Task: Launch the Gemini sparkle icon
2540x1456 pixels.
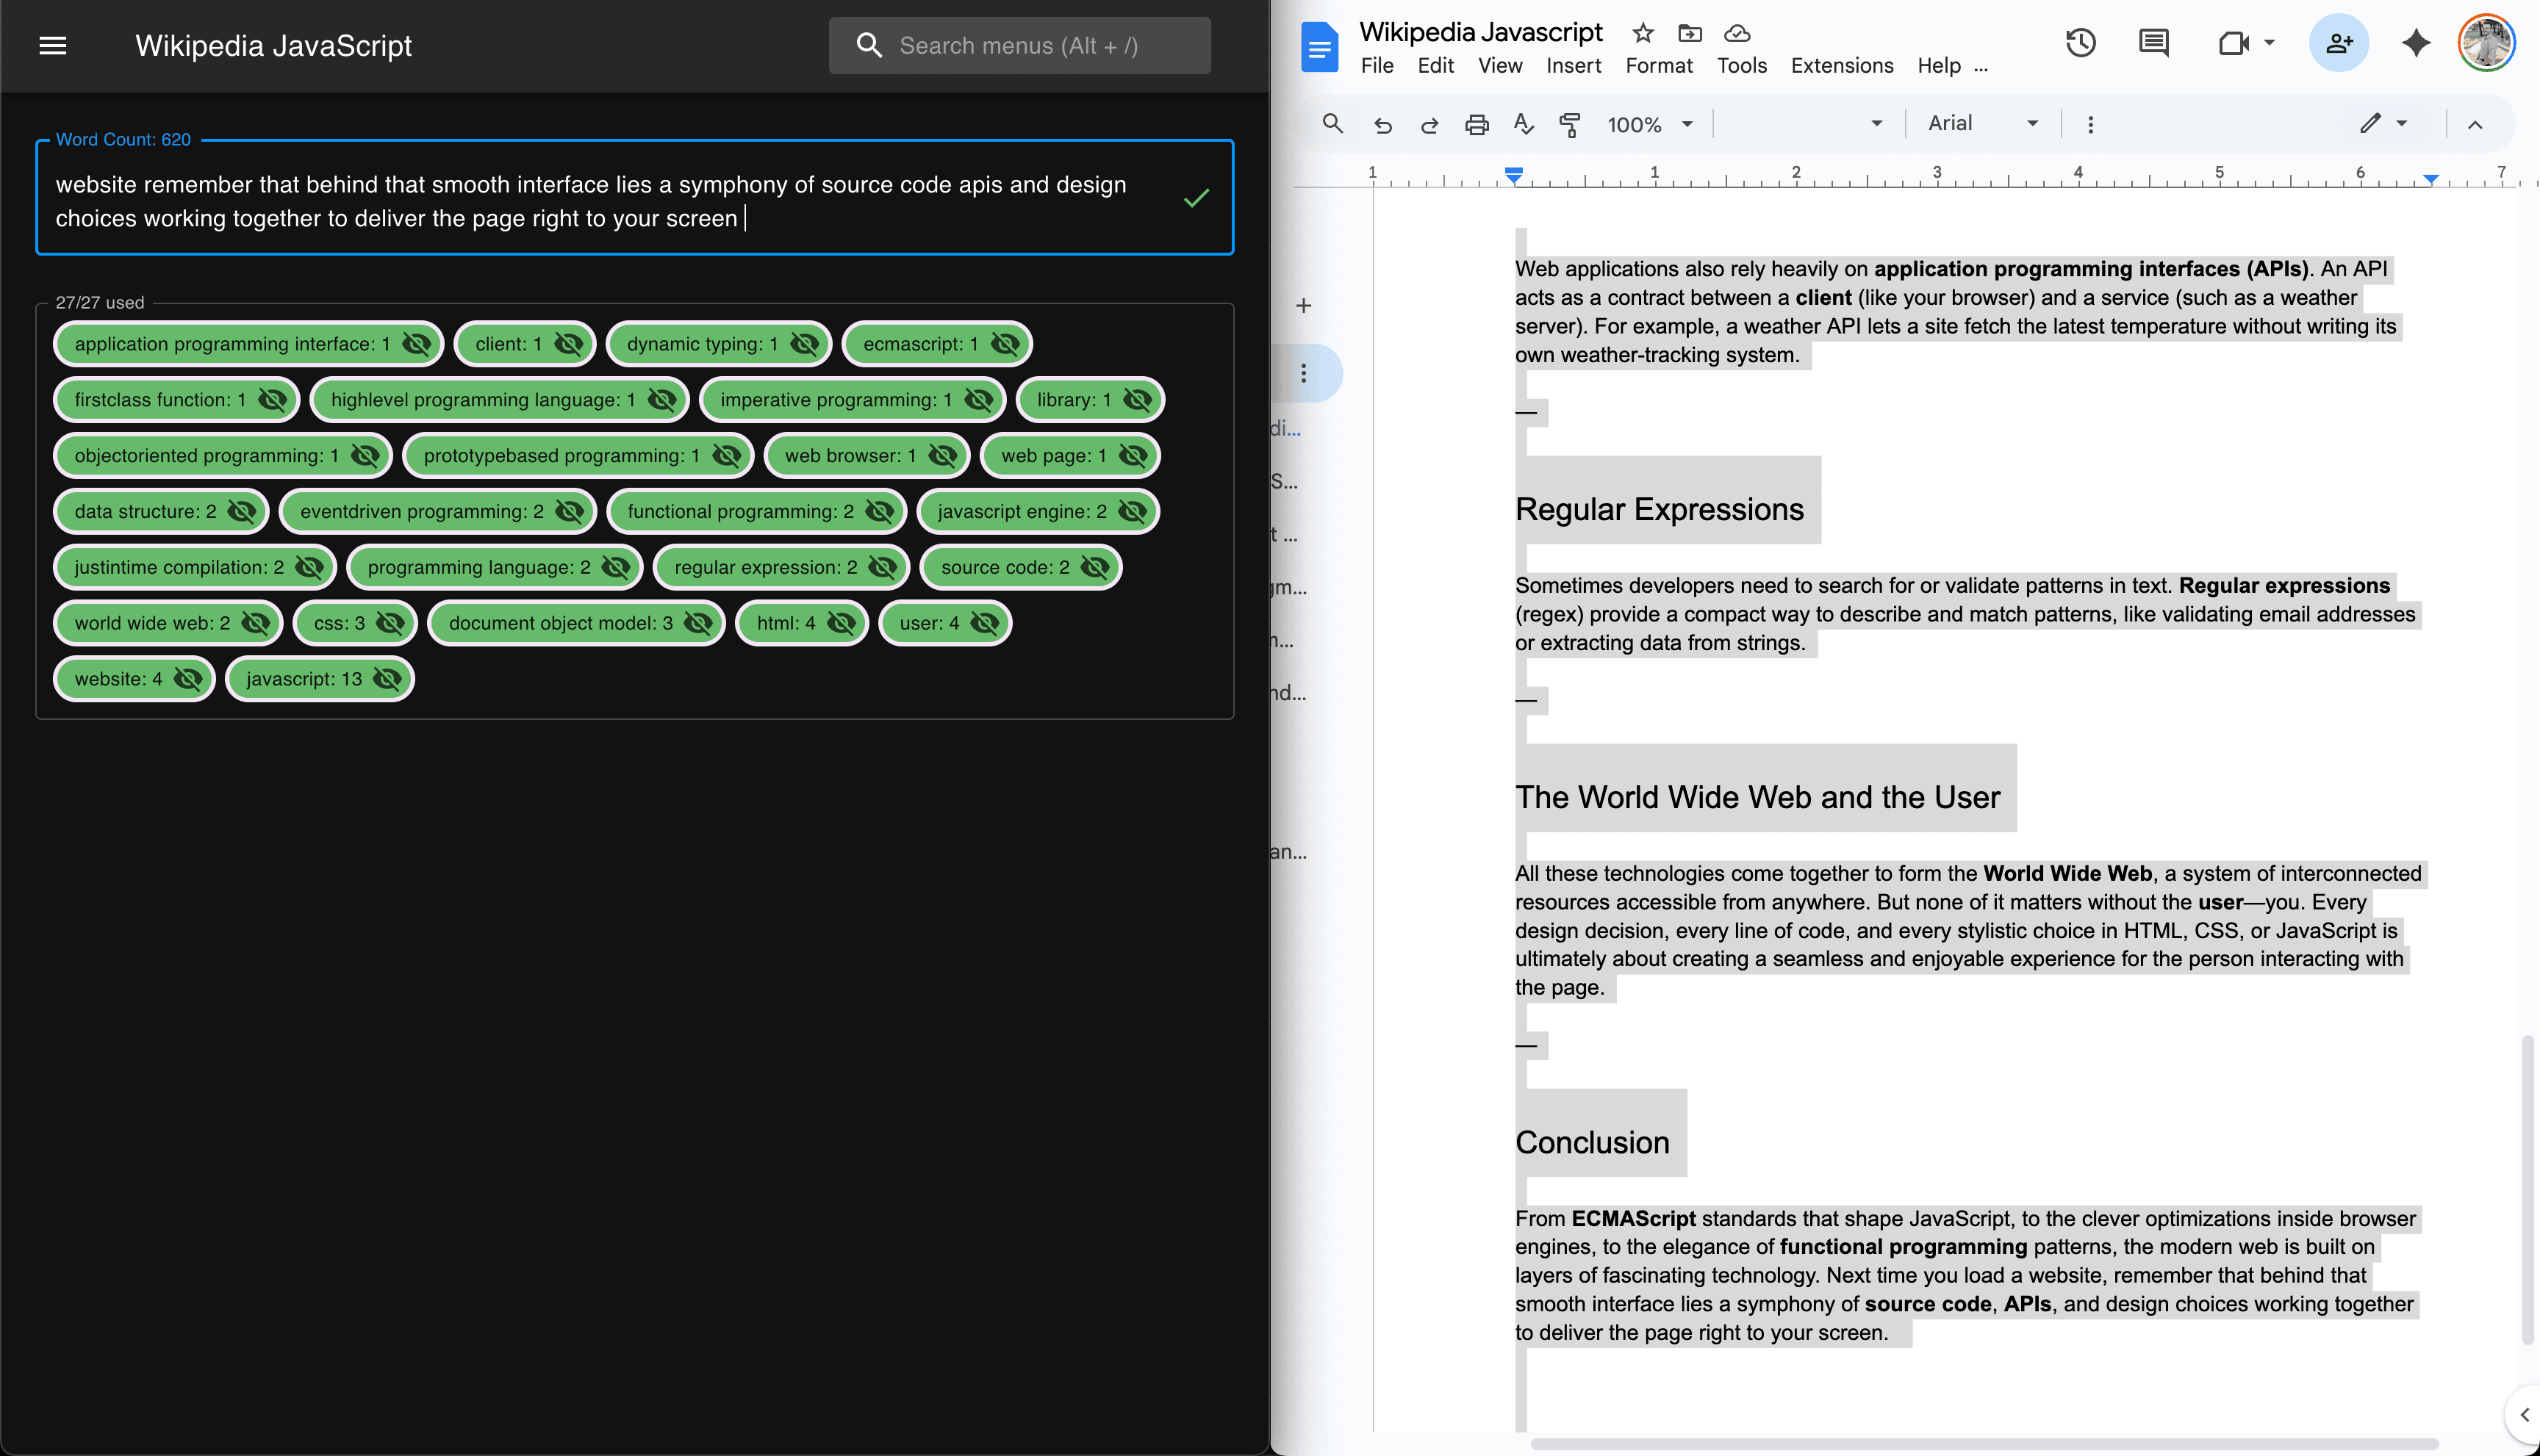Action: tap(2416, 42)
